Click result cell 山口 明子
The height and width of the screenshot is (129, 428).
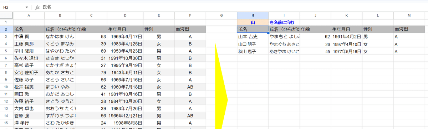point(253,44)
